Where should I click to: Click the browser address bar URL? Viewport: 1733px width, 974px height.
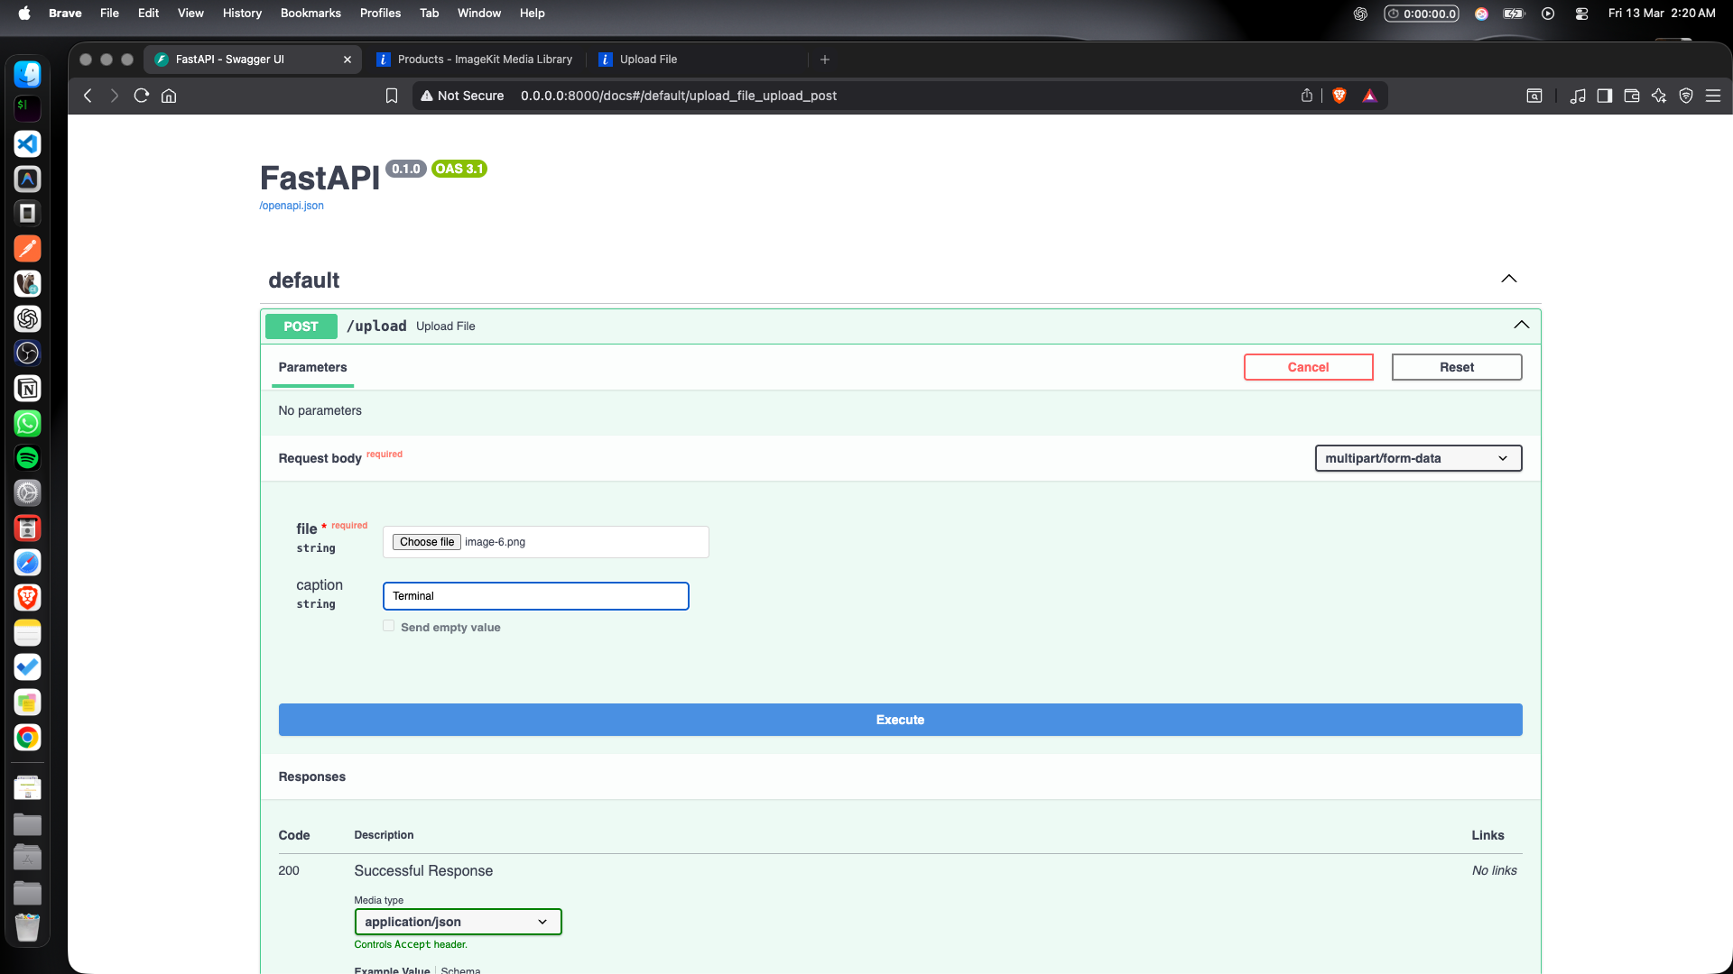point(679,96)
